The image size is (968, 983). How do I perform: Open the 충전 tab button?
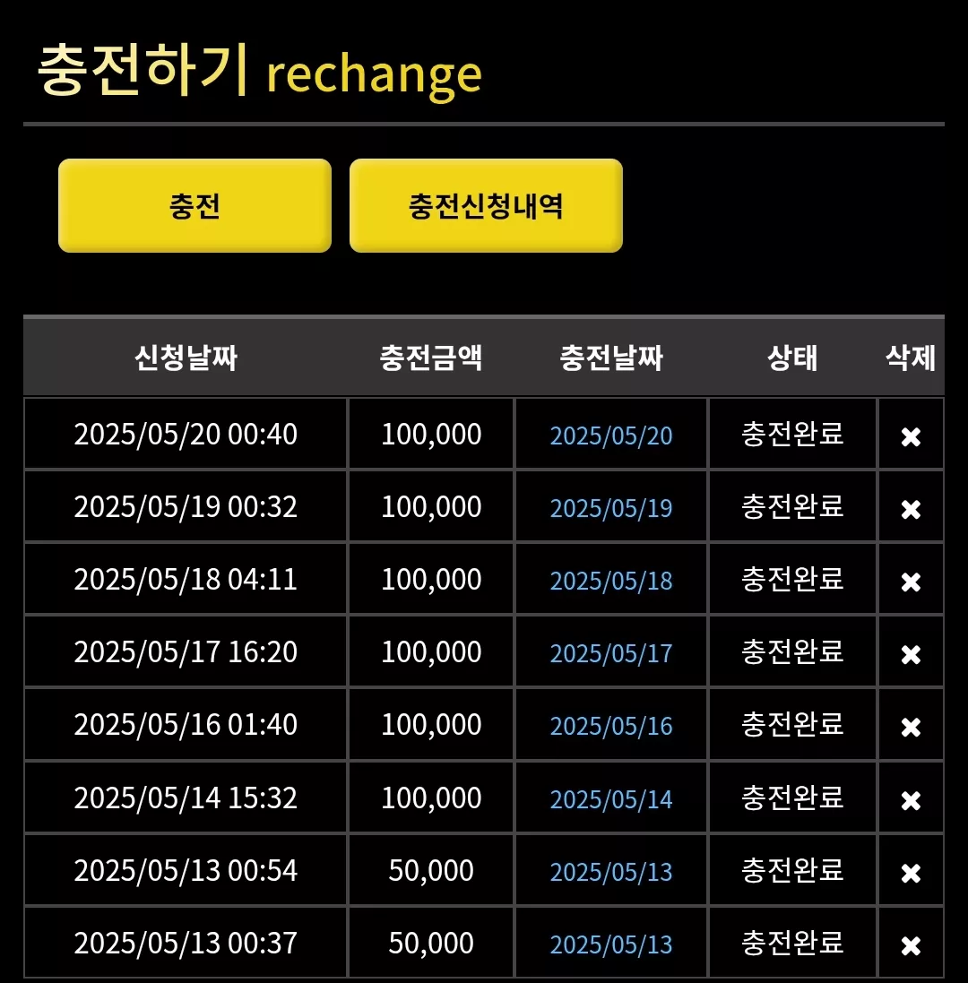(x=195, y=205)
